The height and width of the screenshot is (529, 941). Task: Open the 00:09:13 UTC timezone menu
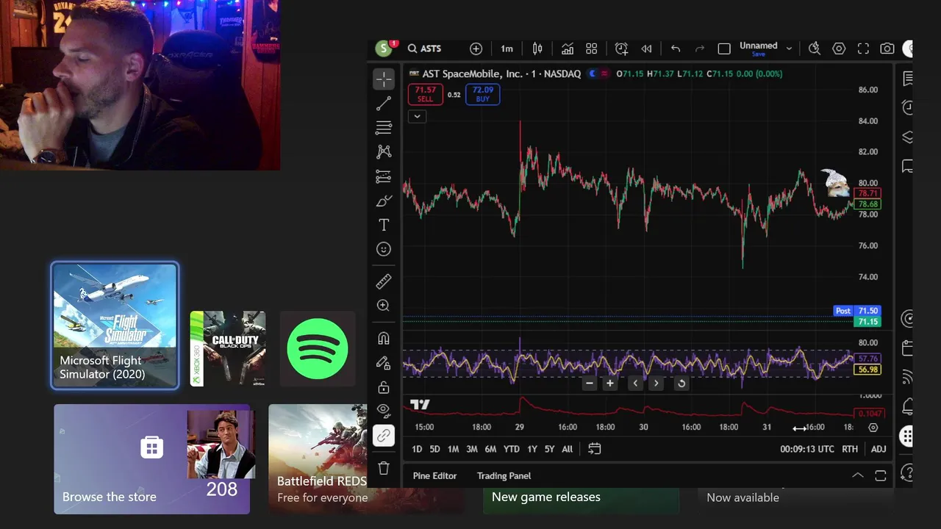click(807, 449)
